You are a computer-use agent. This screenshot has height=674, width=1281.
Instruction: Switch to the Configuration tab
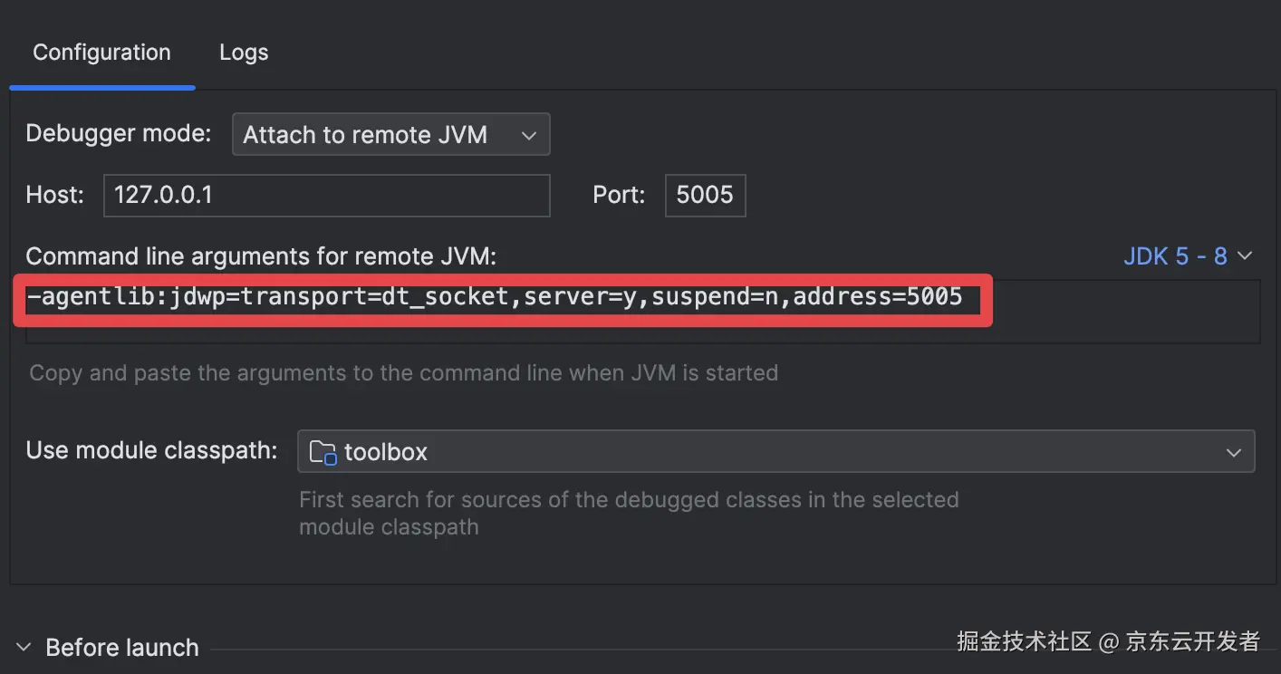tap(101, 53)
